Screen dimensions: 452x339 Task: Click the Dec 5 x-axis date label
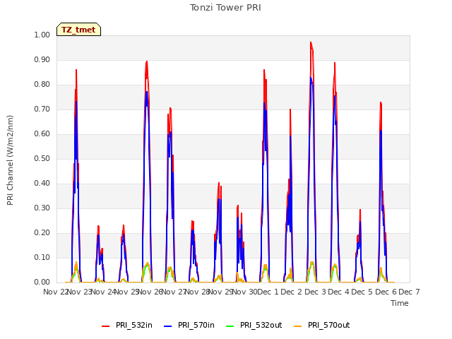[x=362, y=292]
